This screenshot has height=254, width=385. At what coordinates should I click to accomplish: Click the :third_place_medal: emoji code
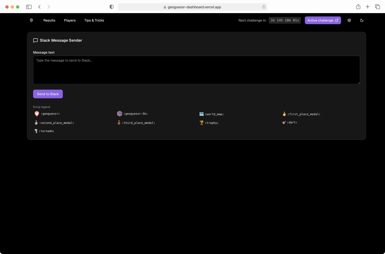(x=138, y=123)
